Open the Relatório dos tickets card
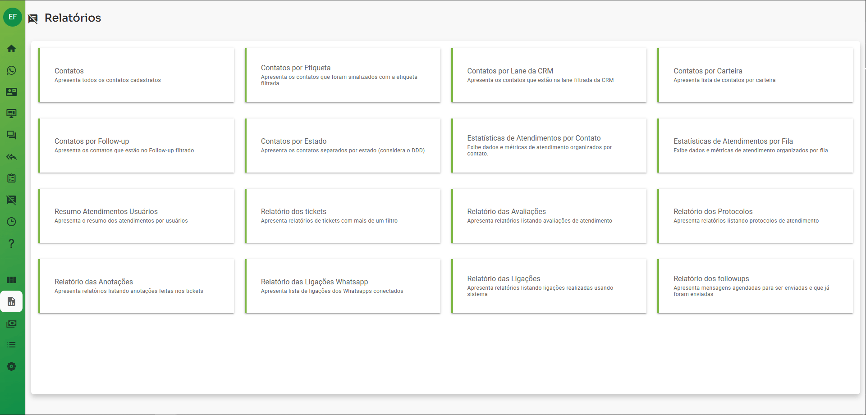 (x=343, y=216)
